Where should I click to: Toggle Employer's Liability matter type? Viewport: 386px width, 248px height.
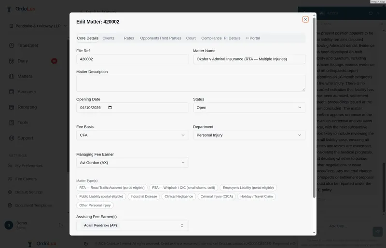(x=248, y=188)
